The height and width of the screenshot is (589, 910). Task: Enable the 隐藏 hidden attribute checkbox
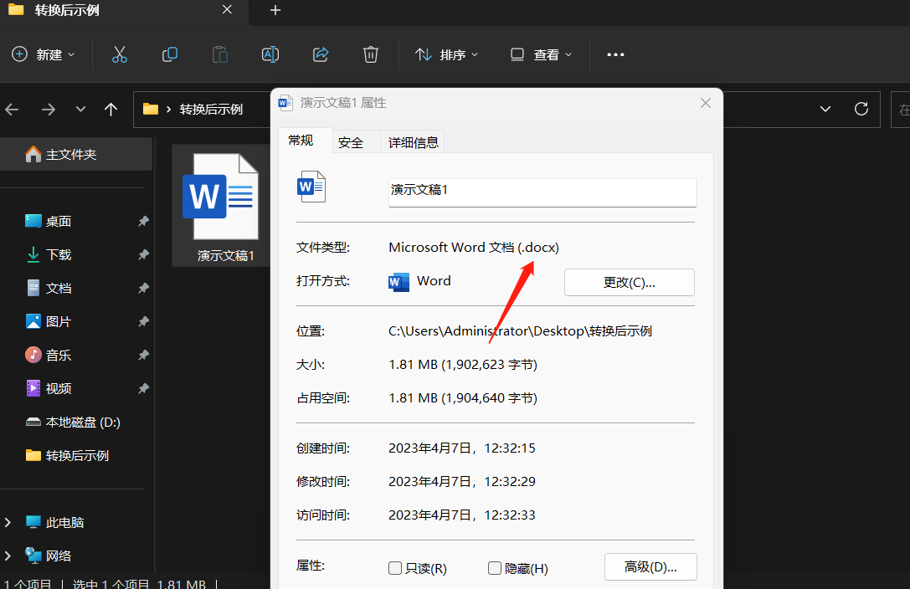tap(494, 568)
